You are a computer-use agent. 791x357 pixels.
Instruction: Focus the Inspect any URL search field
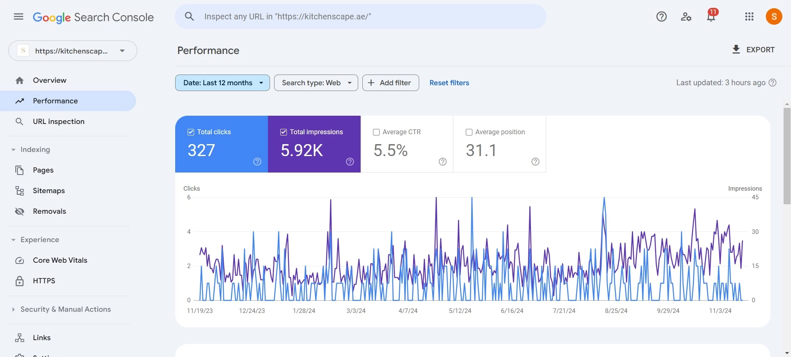point(361,16)
